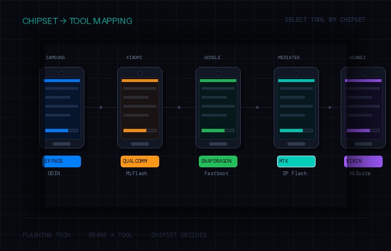
Task: Click the EXYNOS chipset badge
Action: (x=61, y=161)
